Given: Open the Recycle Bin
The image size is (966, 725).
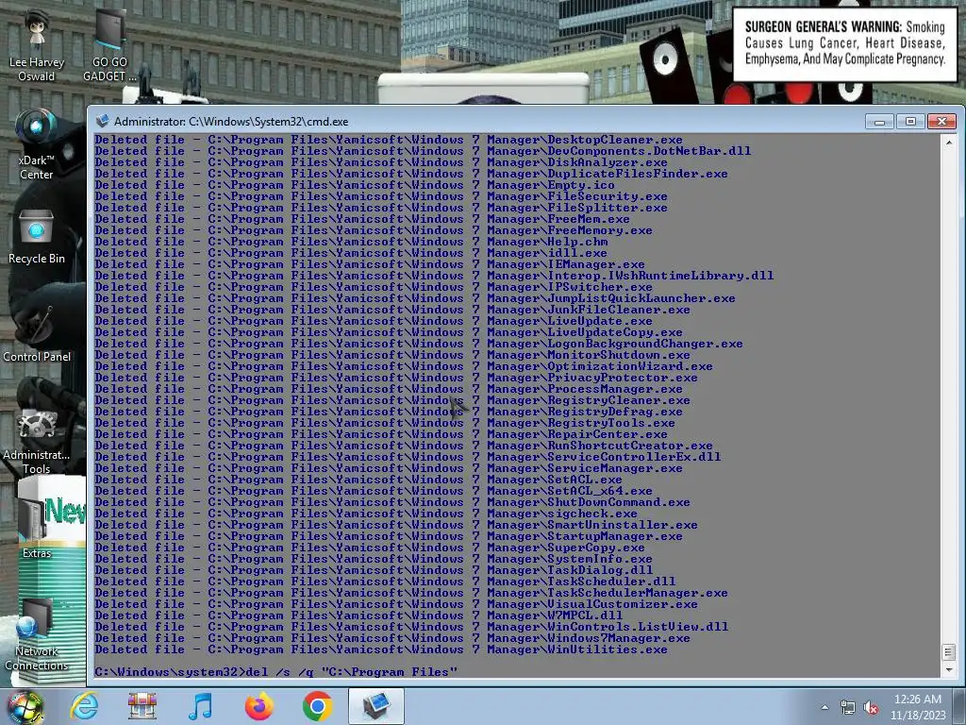Looking at the screenshot, I should pos(37,237).
